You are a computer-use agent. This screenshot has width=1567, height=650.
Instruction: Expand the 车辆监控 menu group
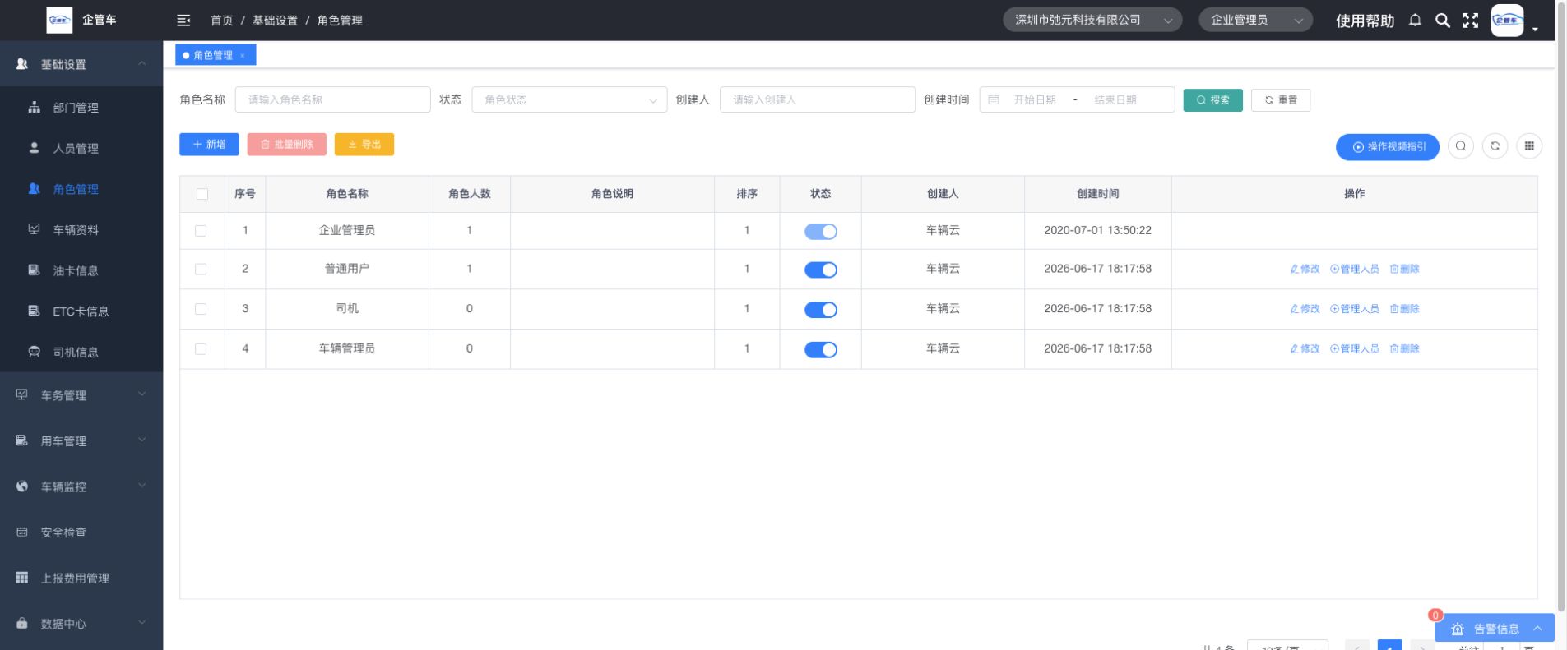coord(81,486)
